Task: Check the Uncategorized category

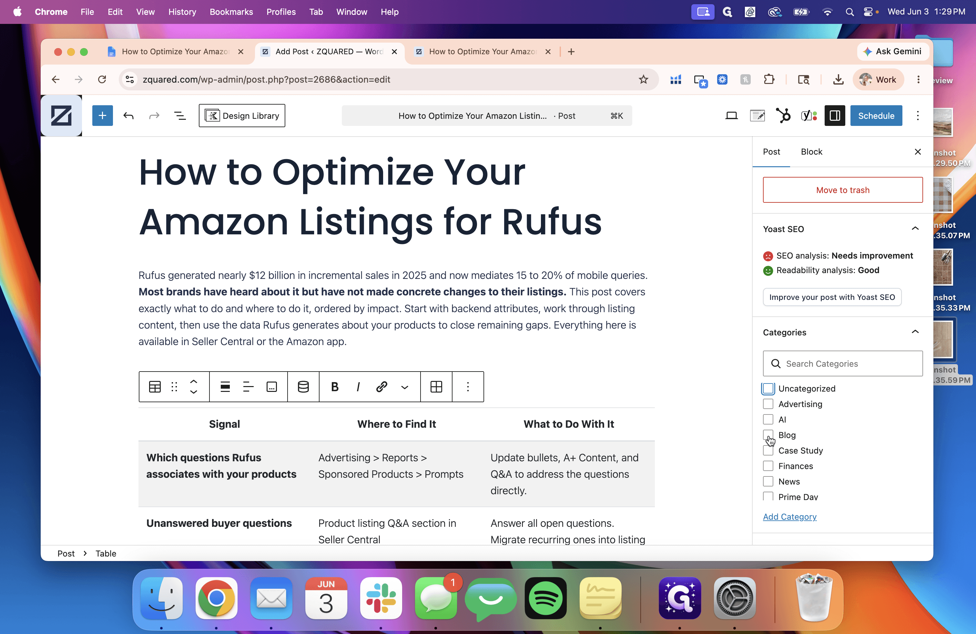Action: click(768, 388)
